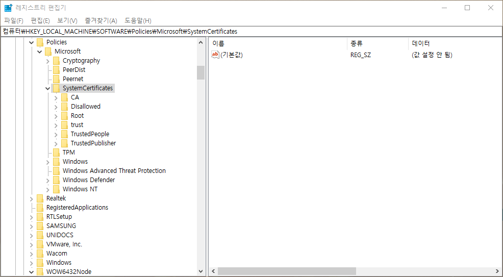
Task: Click the Disallowed folder icon
Action: 64,107
